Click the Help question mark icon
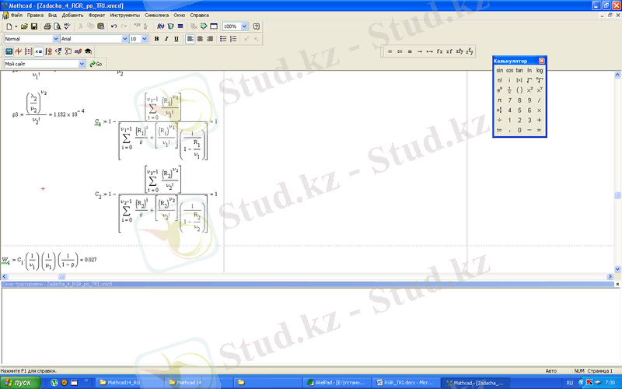This screenshot has width=622, height=389. [257, 26]
